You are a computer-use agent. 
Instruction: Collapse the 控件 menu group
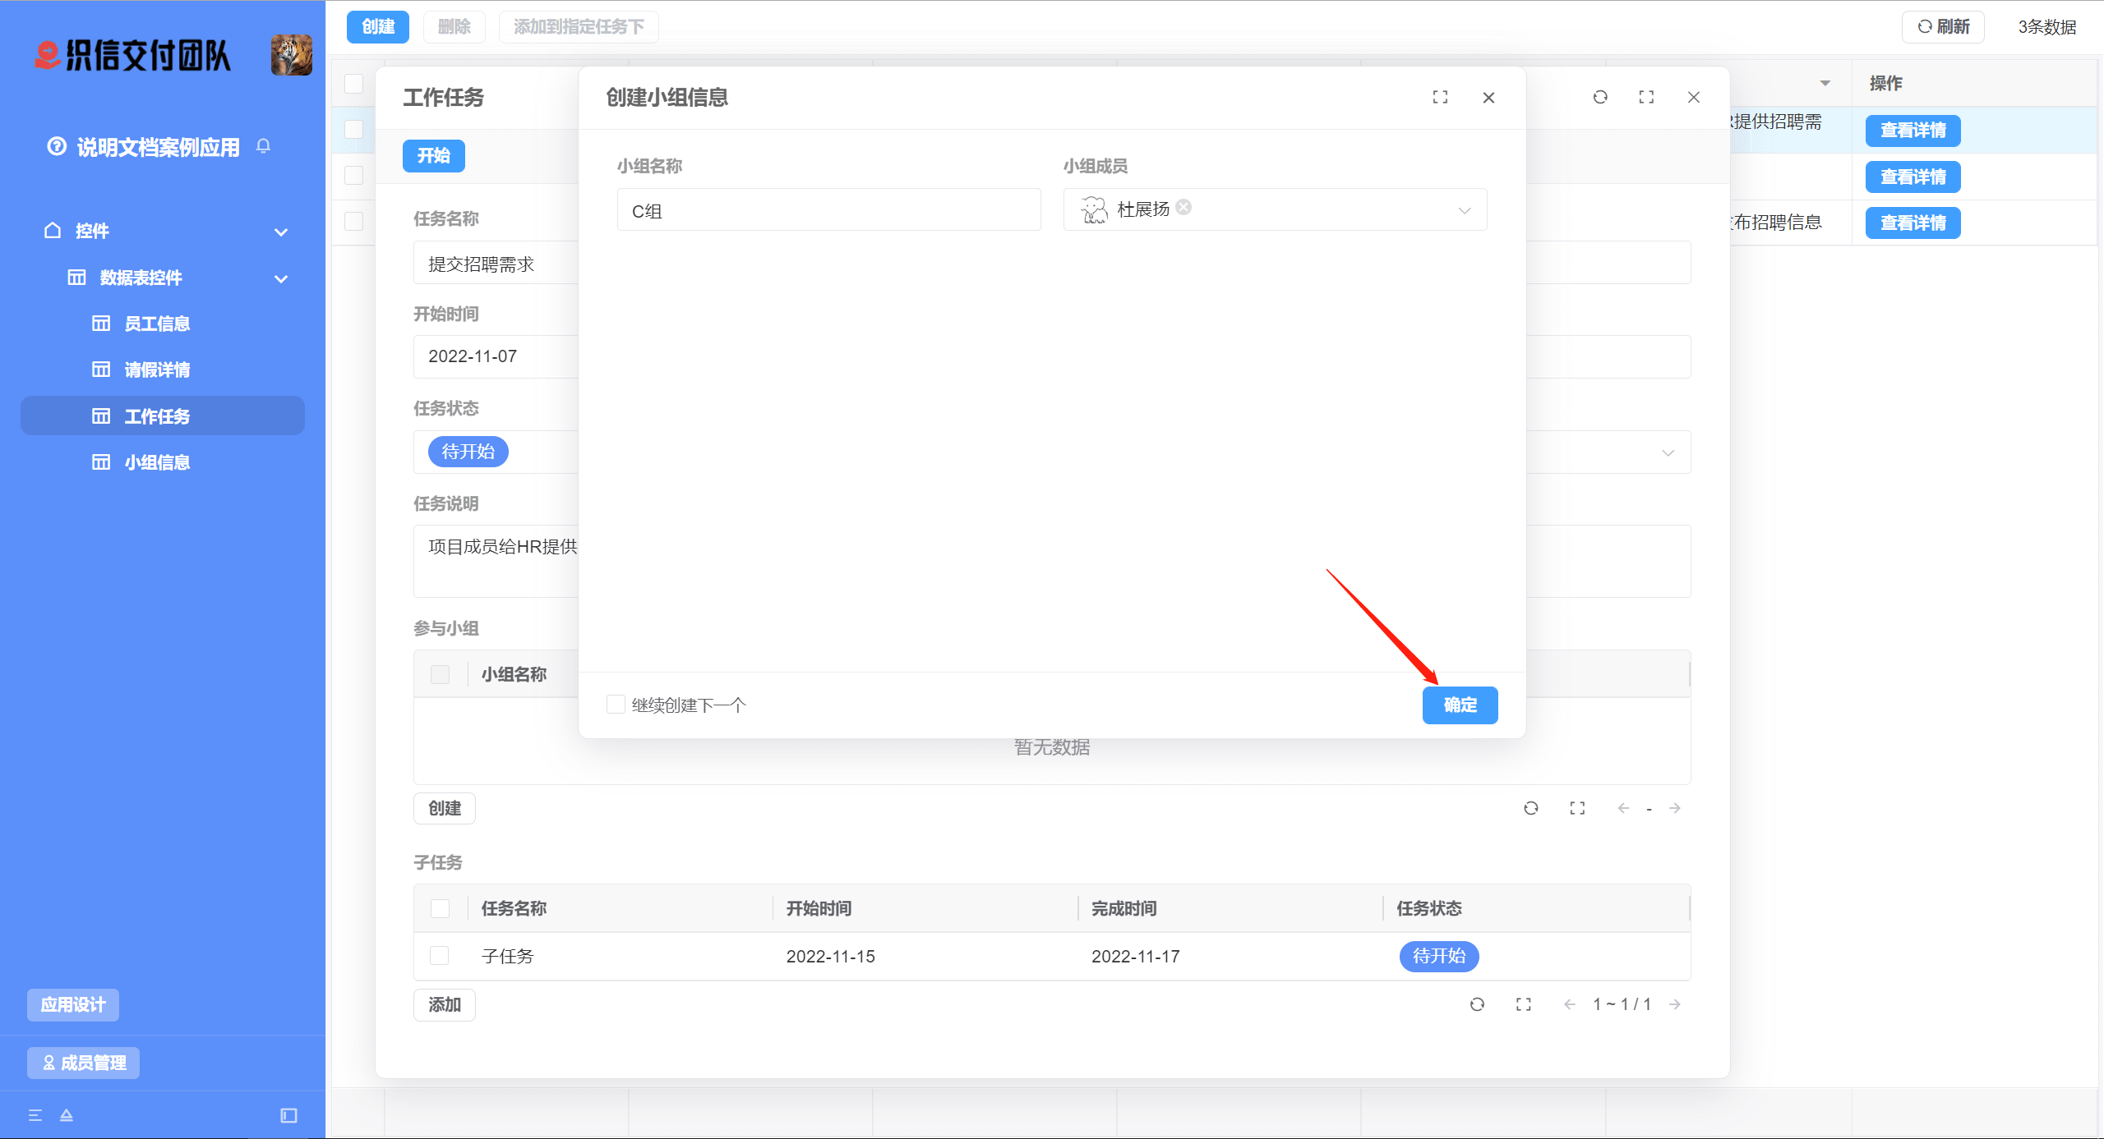tap(281, 232)
